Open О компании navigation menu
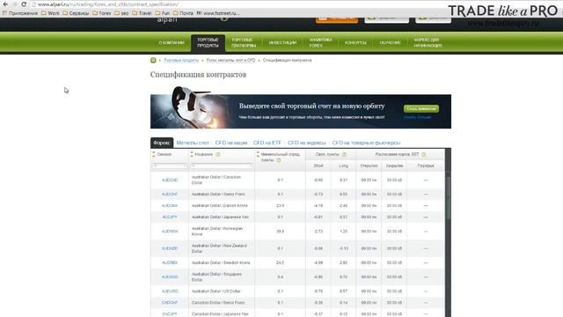This screenshot has width=563, height=317. (x=172, y=43)
